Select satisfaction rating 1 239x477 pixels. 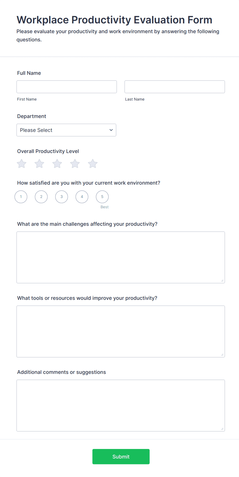click(x=21, y=197)
